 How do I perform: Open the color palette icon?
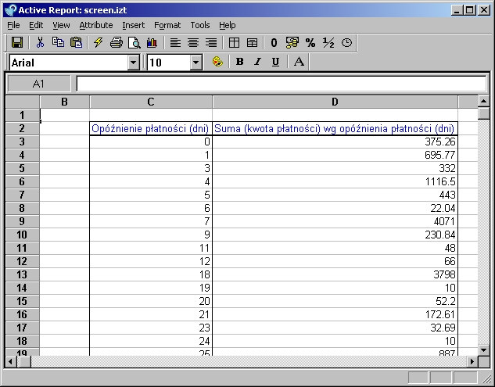click(217, 62)
